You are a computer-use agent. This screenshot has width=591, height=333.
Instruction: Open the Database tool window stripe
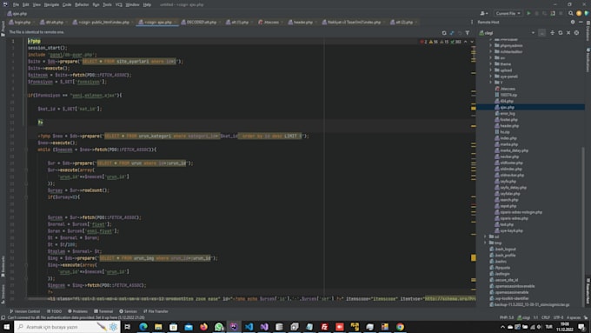[588, 31]
